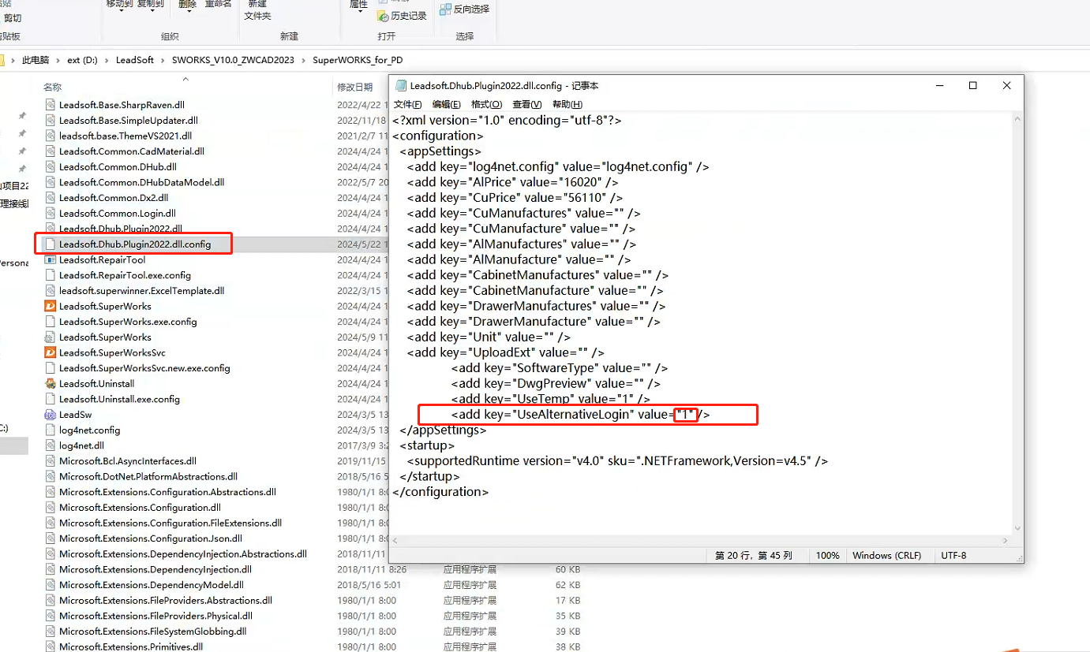Expand breadcrumb chevron after ext (D:)
This screenshot has width=1090, height=652.
click(107, 60)
